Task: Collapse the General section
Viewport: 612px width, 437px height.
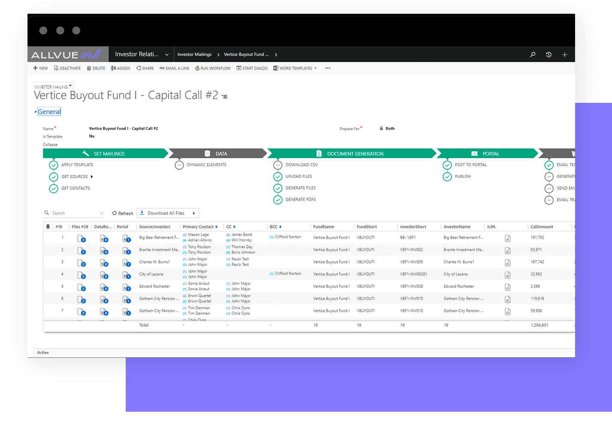Action: (x=49, y=112)
